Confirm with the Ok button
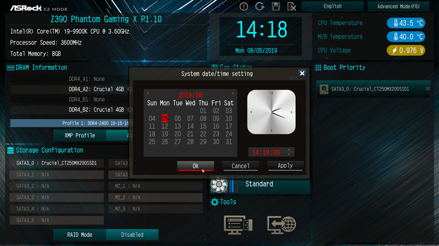This screenshot has height=246, width=439. click(195, 166)
